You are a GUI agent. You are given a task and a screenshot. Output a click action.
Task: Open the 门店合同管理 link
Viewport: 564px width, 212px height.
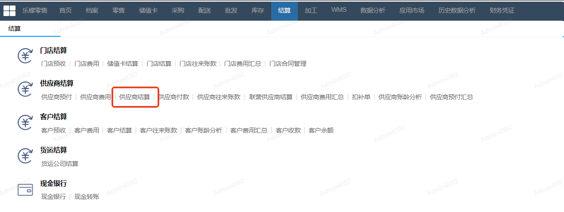(288, 64)
